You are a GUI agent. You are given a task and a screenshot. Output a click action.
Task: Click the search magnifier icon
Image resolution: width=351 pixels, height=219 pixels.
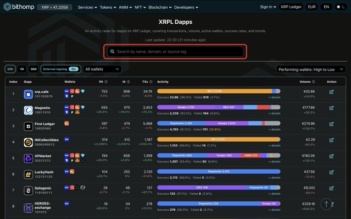(113, 52)
